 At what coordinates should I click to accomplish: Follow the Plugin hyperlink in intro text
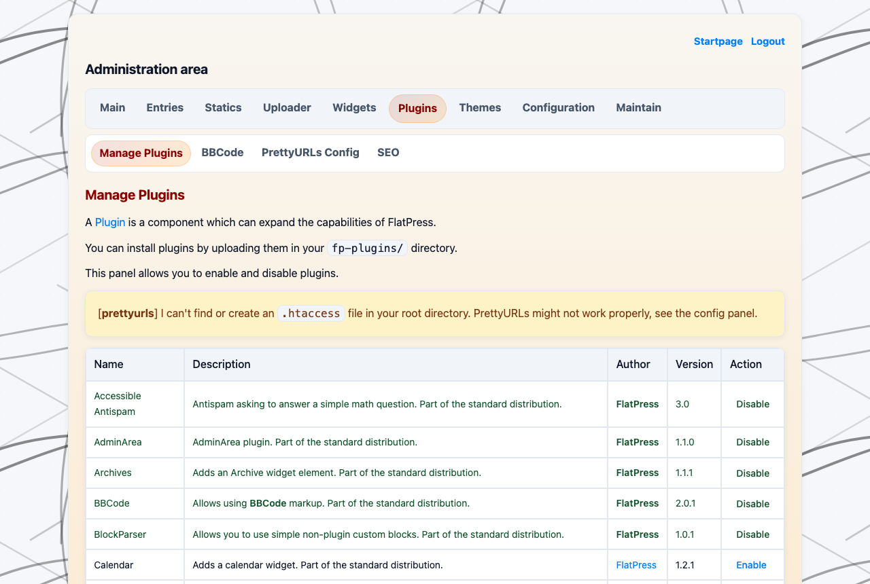click(x=110, y=222)
